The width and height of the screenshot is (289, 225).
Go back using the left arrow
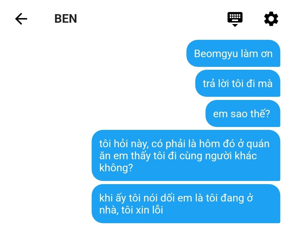[x=21, y=19]
